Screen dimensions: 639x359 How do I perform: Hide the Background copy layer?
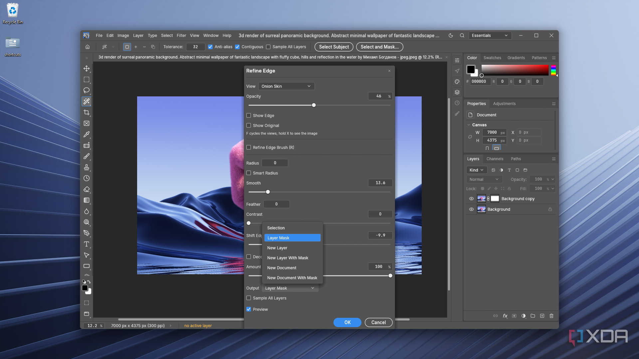[x=471, y=199]
